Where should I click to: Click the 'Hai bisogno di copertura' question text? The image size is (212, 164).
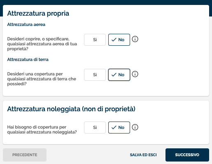pos(42,129)
